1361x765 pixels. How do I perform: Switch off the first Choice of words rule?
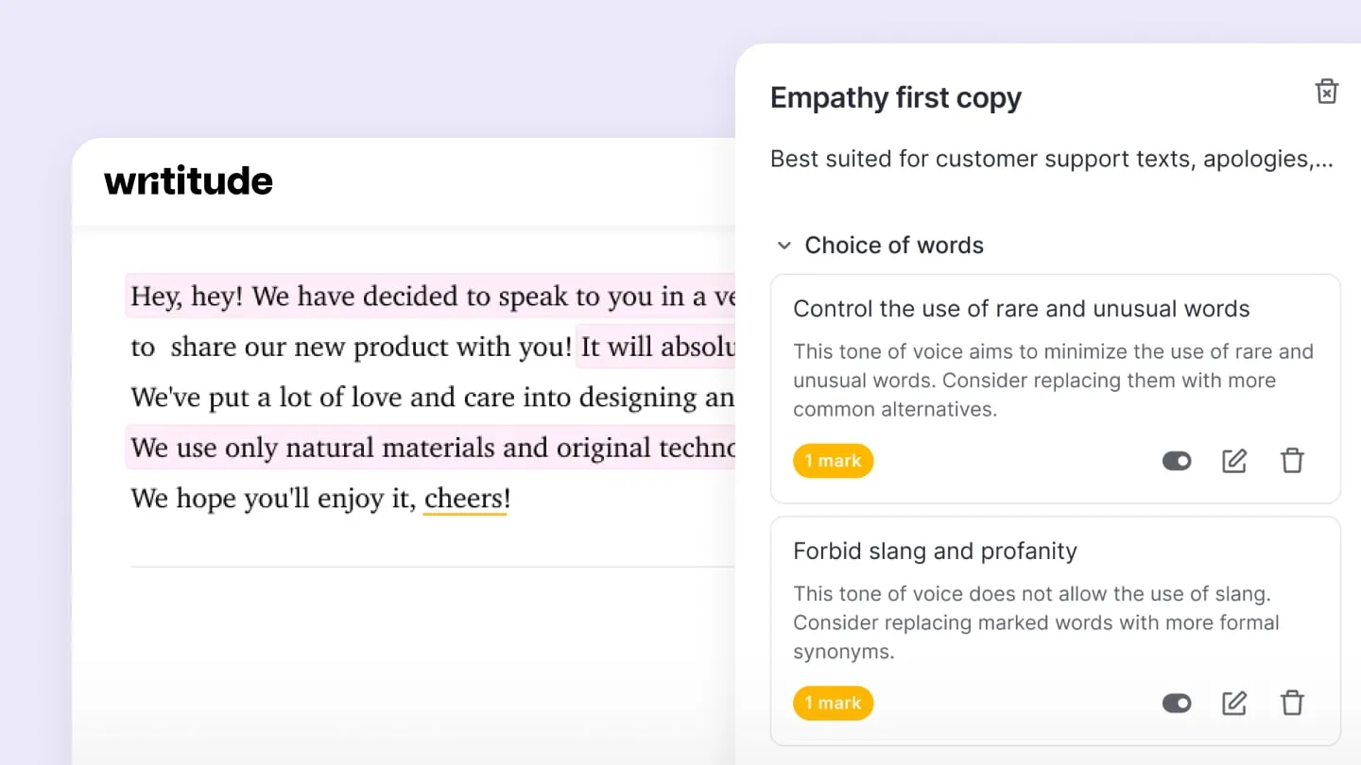coord(1176,461)
